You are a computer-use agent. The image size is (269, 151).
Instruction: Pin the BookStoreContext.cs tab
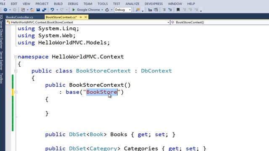point(81,17)
